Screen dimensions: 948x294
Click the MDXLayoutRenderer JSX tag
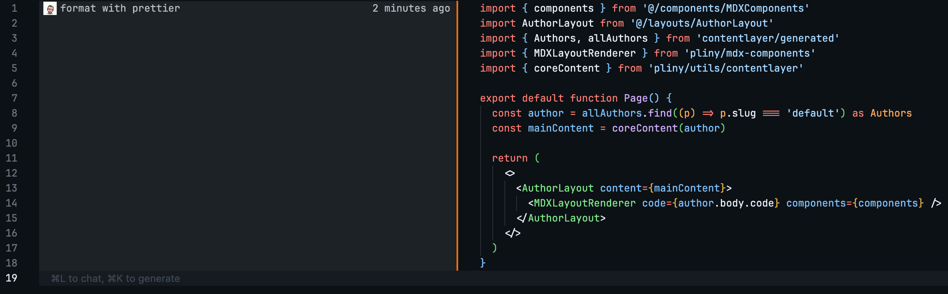(584, 203)
